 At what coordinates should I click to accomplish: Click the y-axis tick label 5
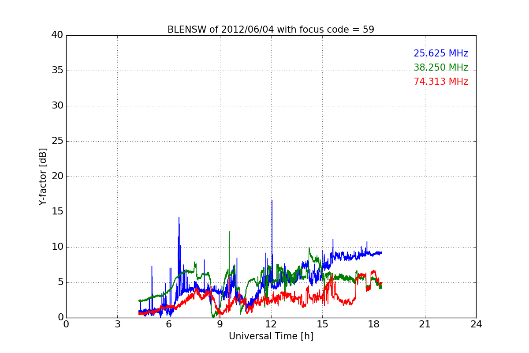60,282
